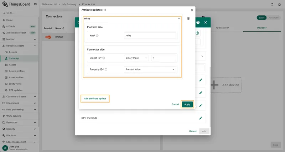Focus the Key input field containing relay

[x=150, y=36]
